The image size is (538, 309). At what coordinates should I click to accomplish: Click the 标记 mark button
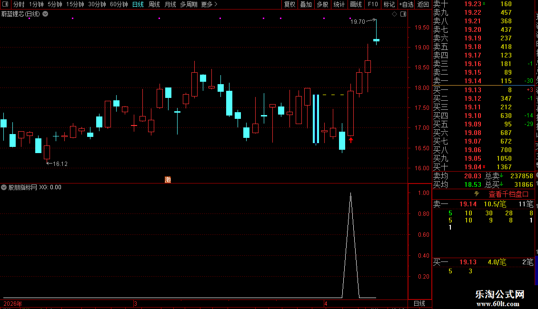pos(389,4)
